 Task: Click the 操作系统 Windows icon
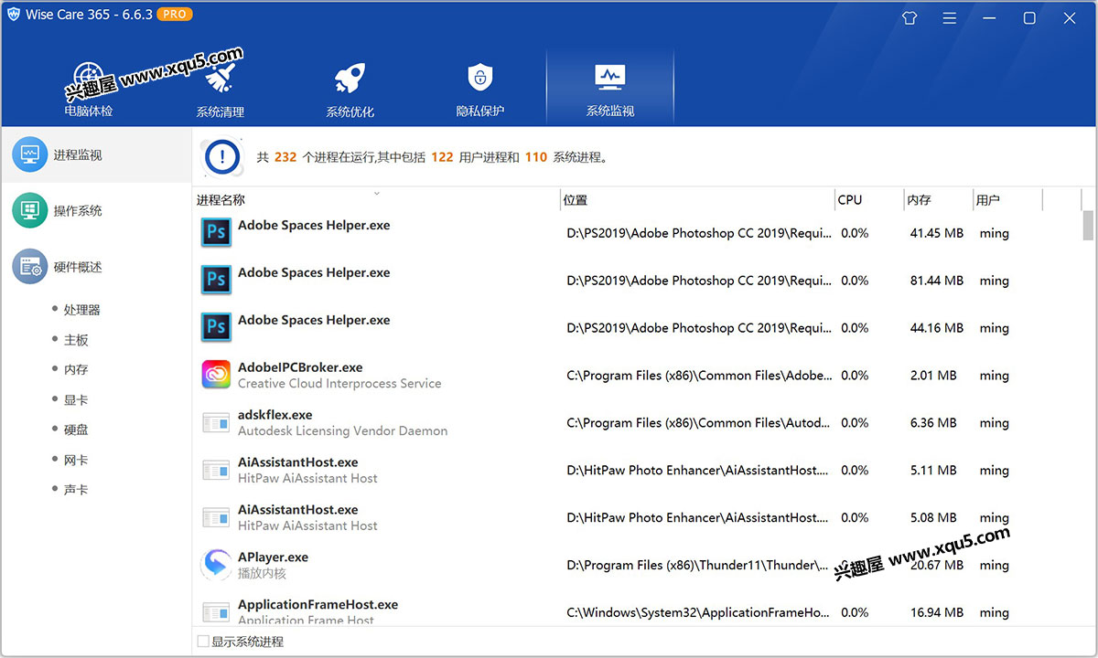(x=29, y=211)
